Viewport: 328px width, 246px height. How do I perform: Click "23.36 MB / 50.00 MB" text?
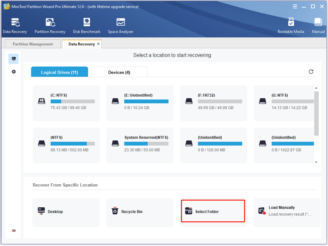click(x=142, y=150)
